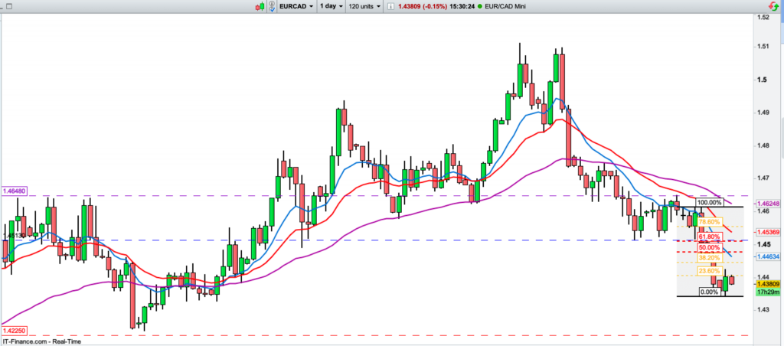Screen dimensions: 784x346
Task: Click the candlestick chart style icon
Action: [261, 6]
